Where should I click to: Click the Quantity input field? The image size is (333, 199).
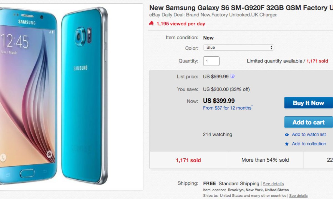tap(211, 61)
